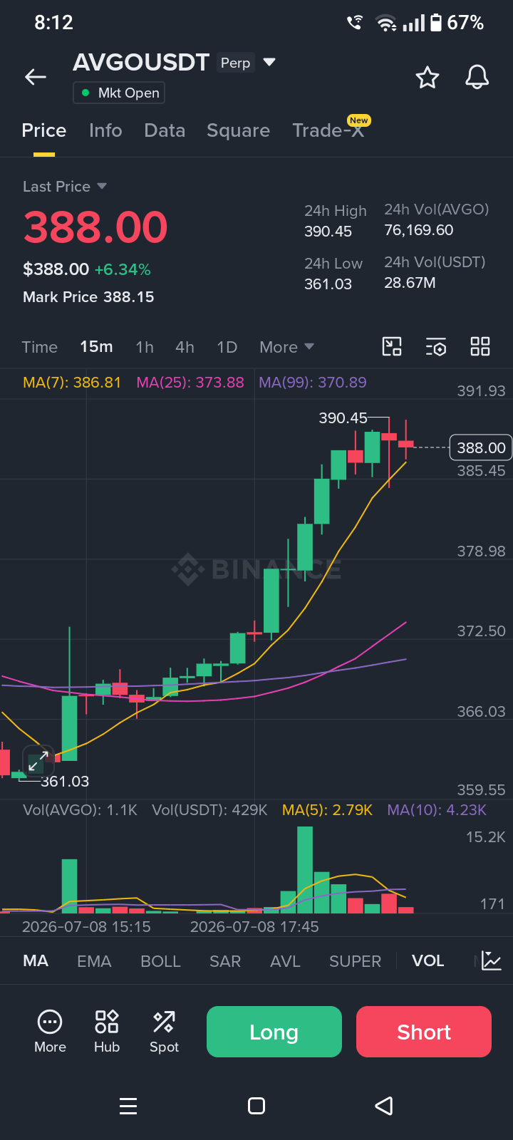This screenshot has width=513, height=1140.
Task: Tap the MA(25): 373.88 label
Action: click(190, 383)
